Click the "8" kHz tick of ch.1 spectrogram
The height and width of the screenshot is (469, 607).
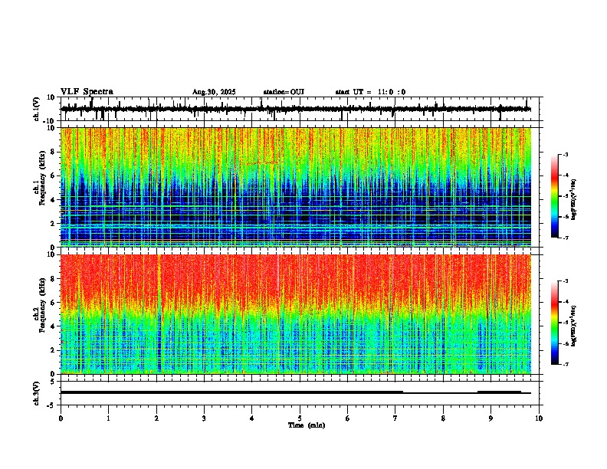(53, 152)
